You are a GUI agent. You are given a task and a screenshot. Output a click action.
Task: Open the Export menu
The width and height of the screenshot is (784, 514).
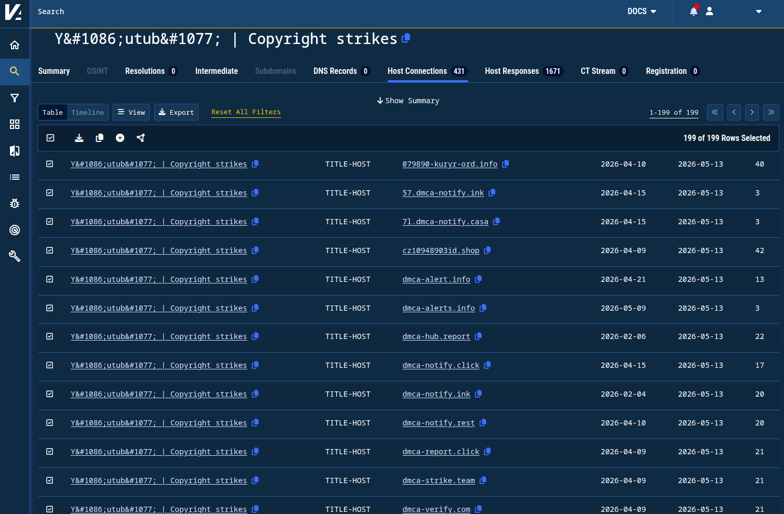click(x=176, y=112)
